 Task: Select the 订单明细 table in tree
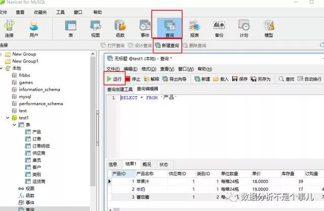pos(40,146)
